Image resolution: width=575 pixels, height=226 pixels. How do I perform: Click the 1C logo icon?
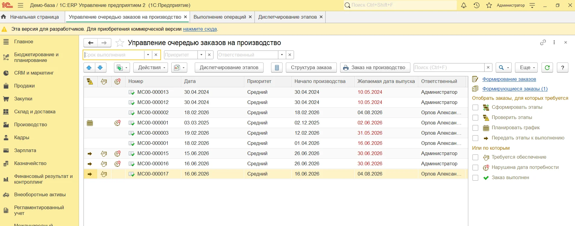pos(7,5)
